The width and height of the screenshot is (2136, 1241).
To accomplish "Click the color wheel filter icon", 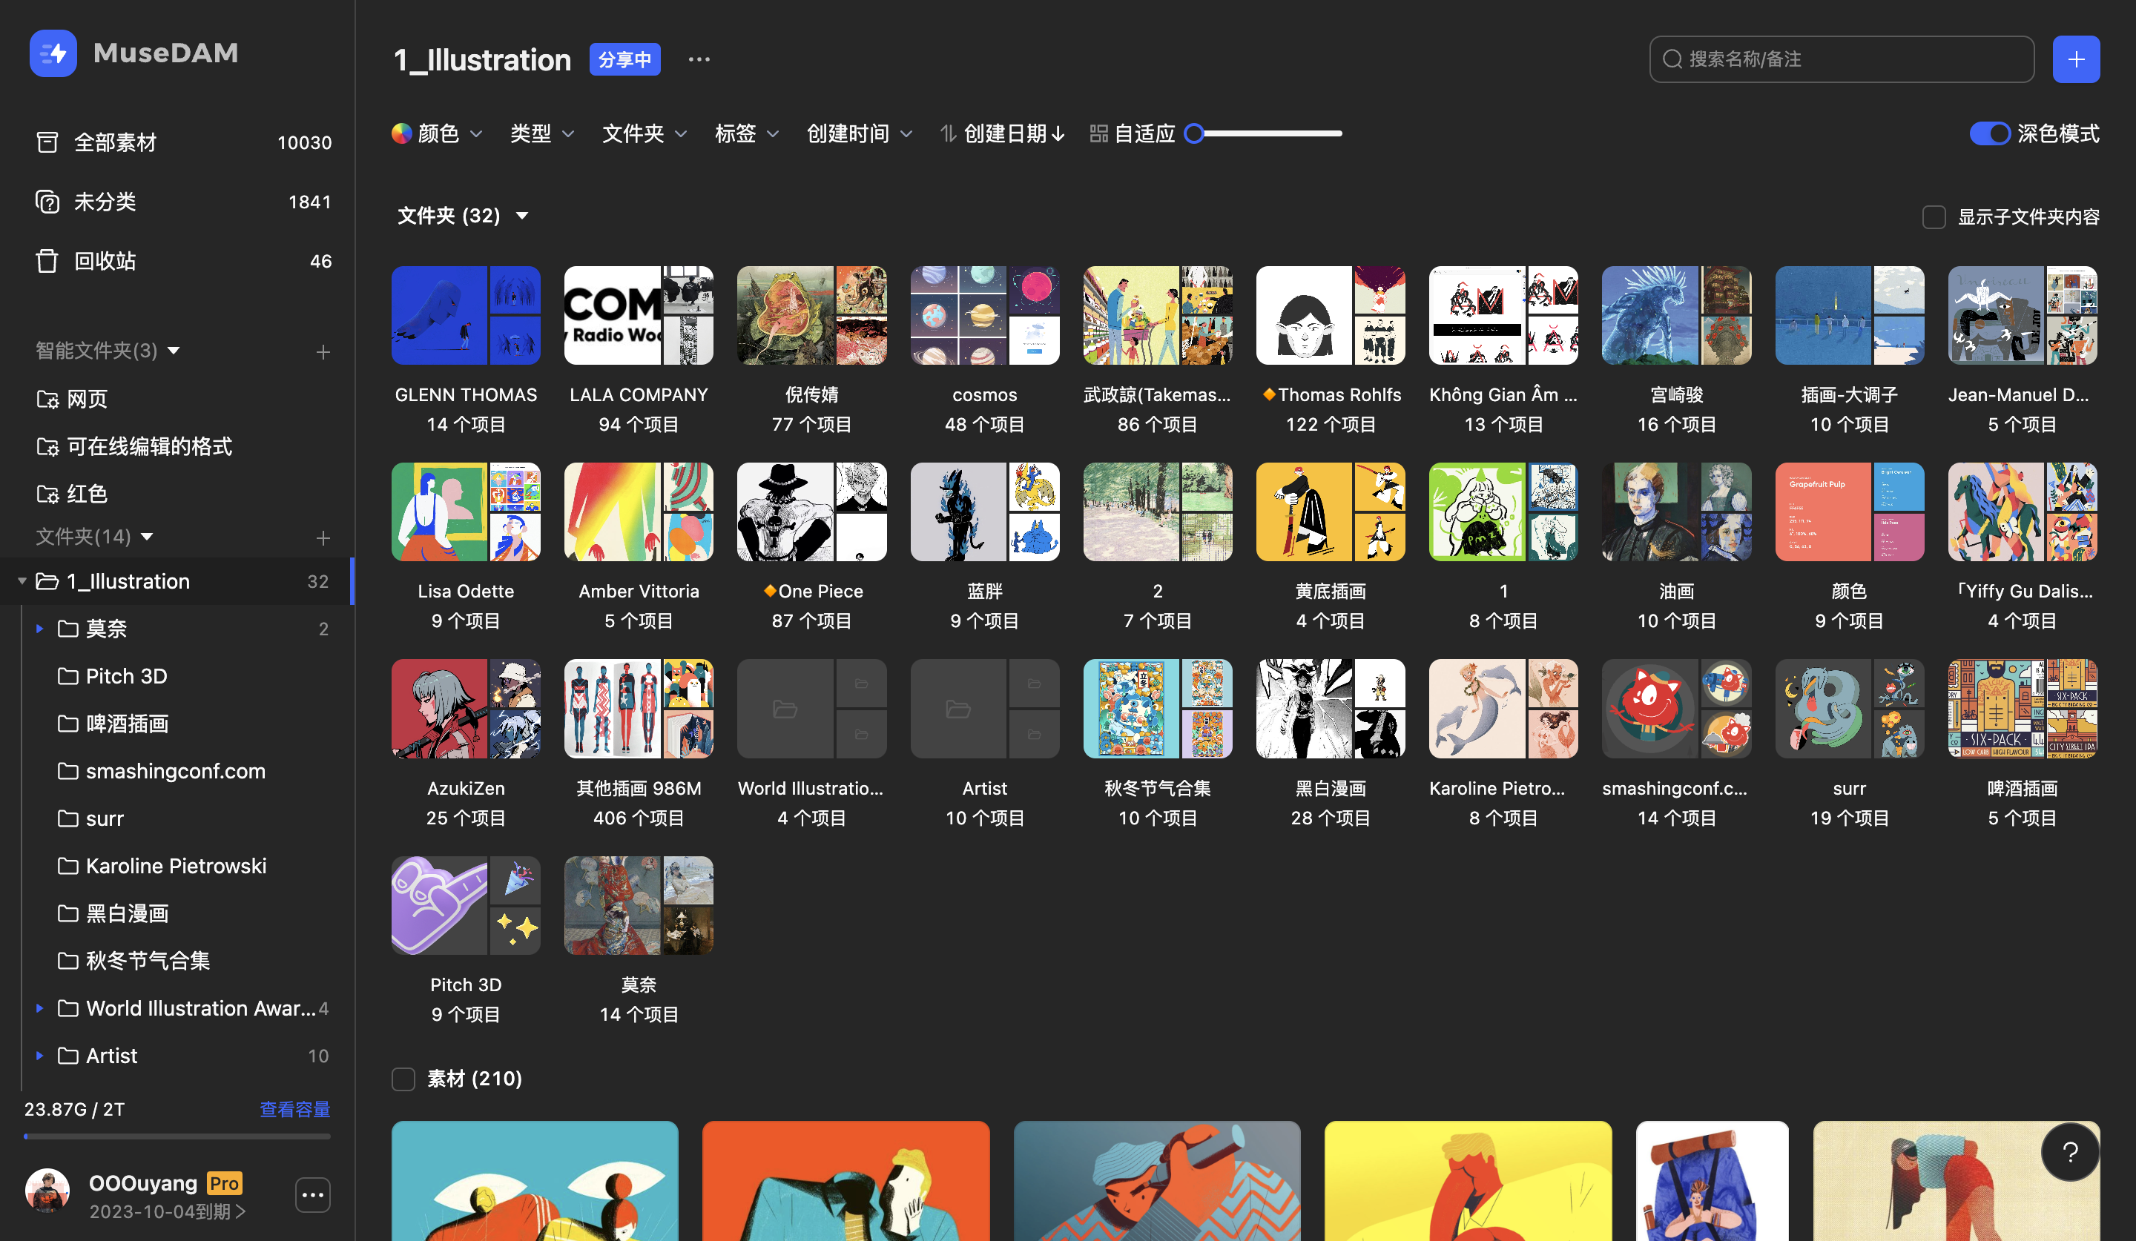I will 402,134.
